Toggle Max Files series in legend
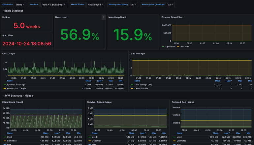The image size is (254, 145). 185,46
